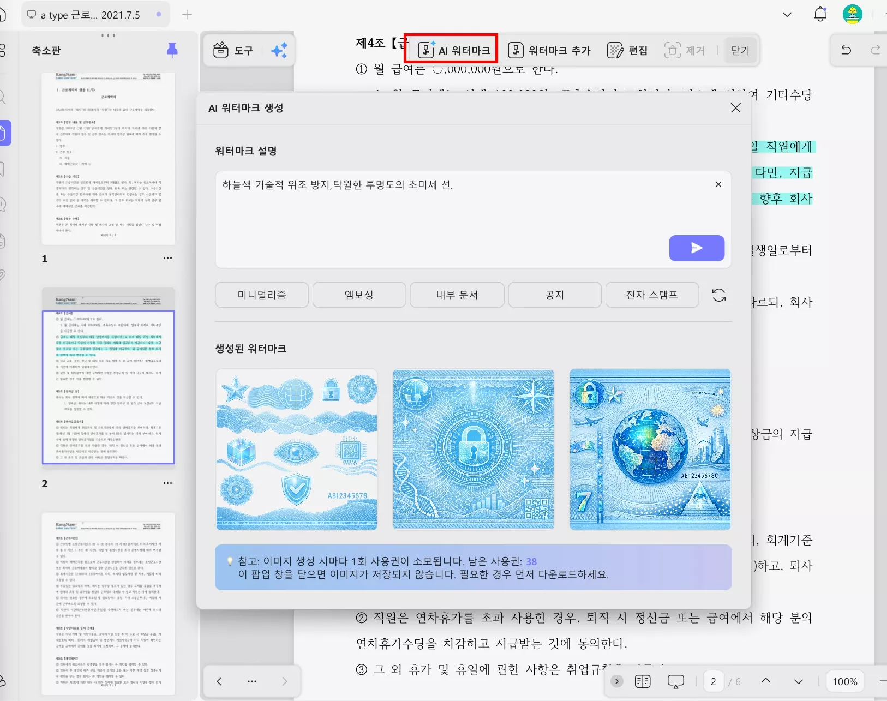887x701 pixels.
Task: Click the AI sparkles icon beside 도구
Action: click(280, 50)
